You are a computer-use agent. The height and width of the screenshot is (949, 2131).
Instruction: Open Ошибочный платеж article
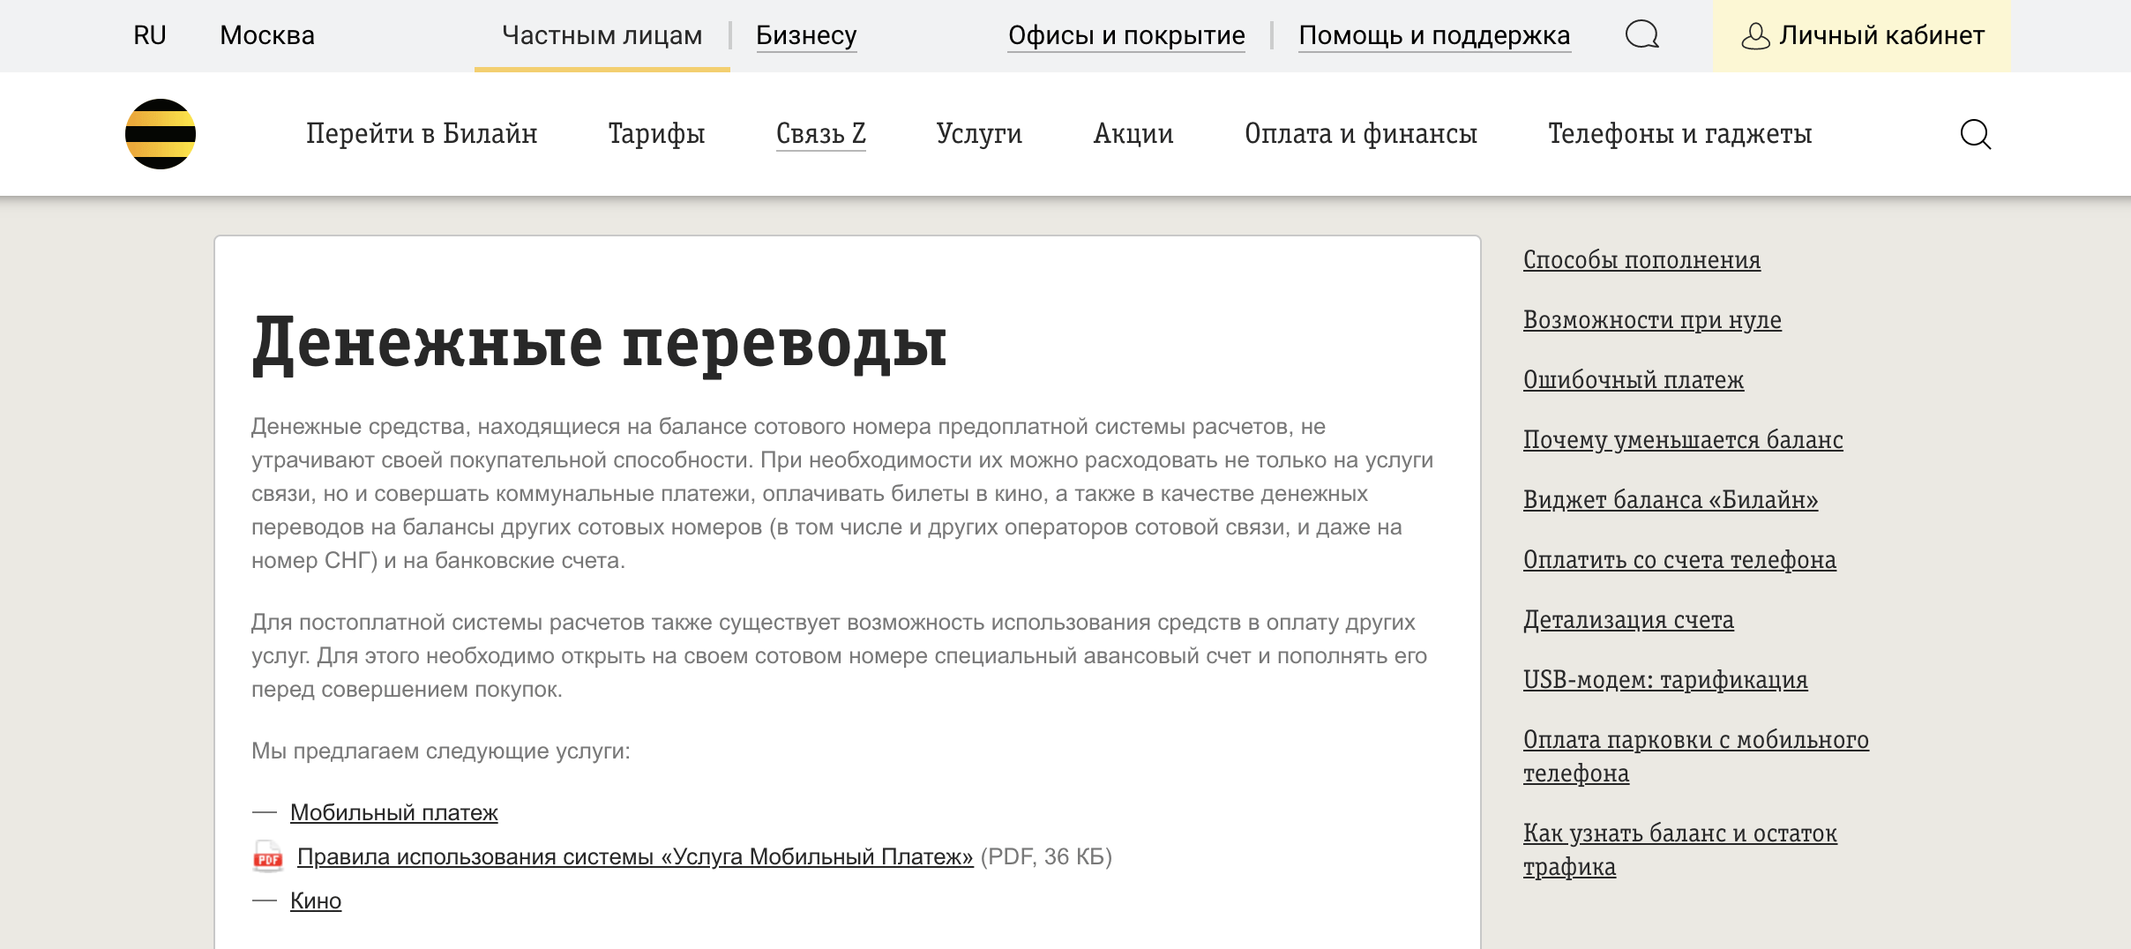1633,379
